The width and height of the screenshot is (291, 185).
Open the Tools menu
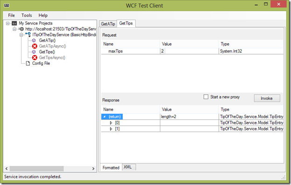(x=27, y=15)
